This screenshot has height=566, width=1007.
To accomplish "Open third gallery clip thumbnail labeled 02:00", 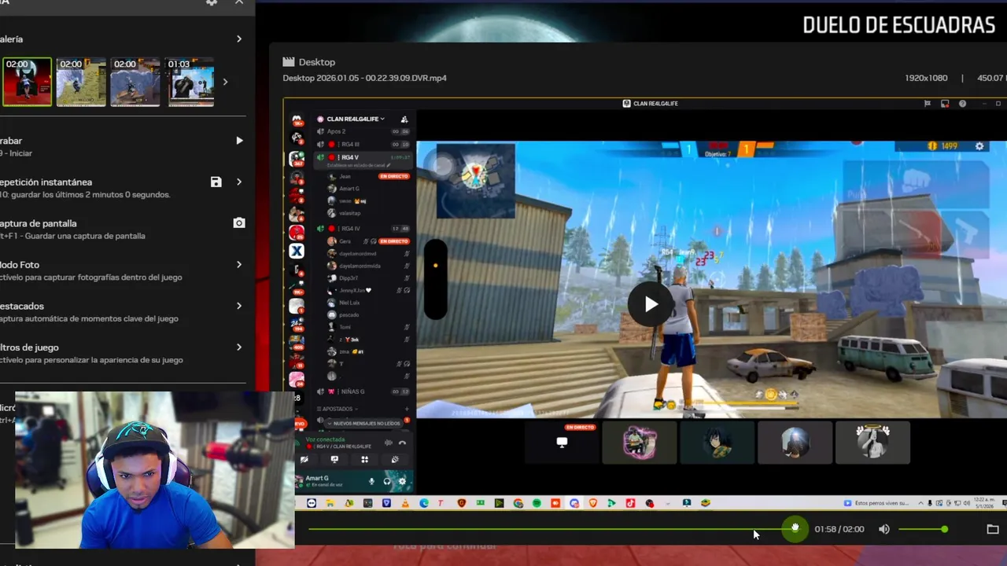I will 135,81.
